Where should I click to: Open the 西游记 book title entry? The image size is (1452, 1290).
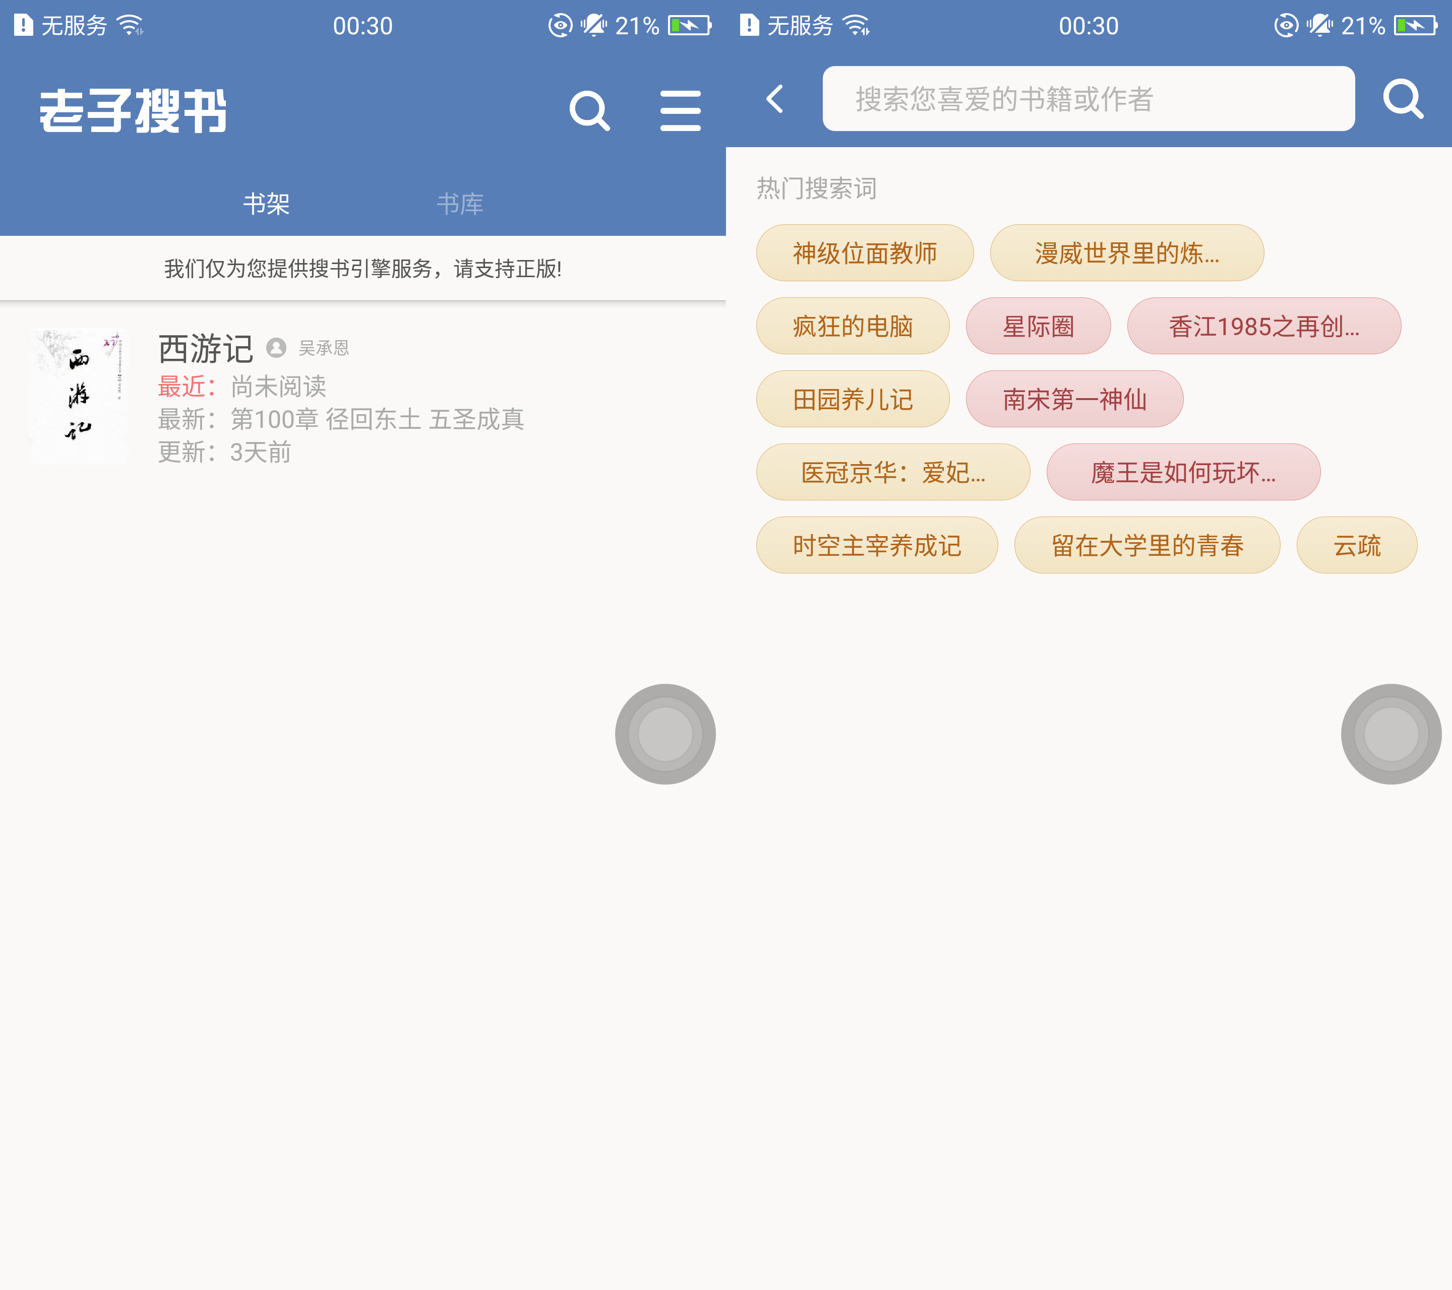(206, 349)
